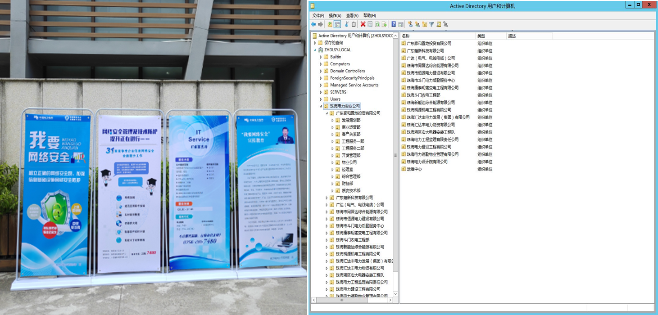658x315 pixels.
Task: Click folder icon of ForeignSecurityPrincipals
Action: click(x=326, y=78)
